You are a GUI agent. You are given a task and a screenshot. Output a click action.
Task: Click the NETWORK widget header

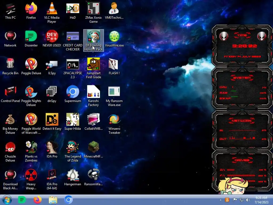(242, 121)
